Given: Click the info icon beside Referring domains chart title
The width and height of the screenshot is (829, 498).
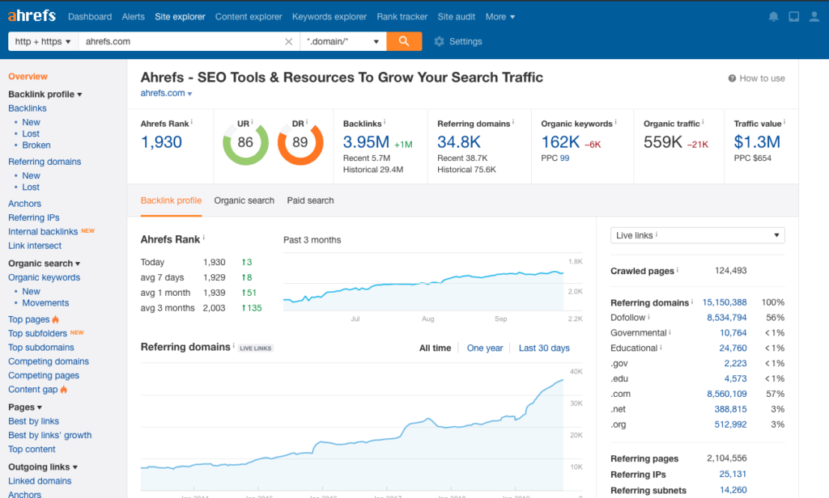Looking at the screenshot, I should point(234,346).
